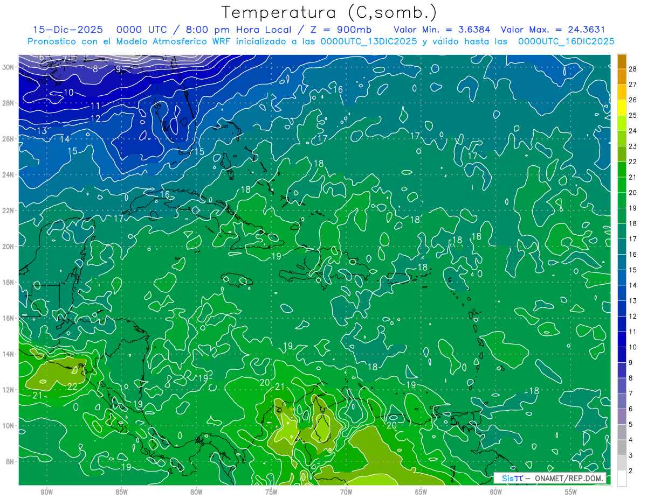
Task: Click the bright yellow swatch beside scale value 25
Action: tap(622, 108)
